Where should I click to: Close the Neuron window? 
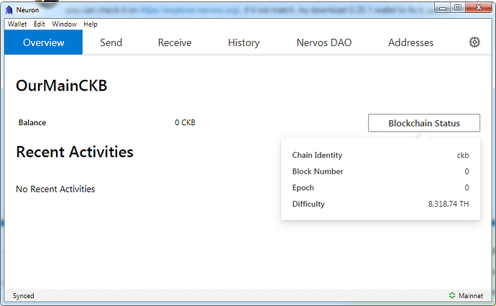(x=479, y=7)
